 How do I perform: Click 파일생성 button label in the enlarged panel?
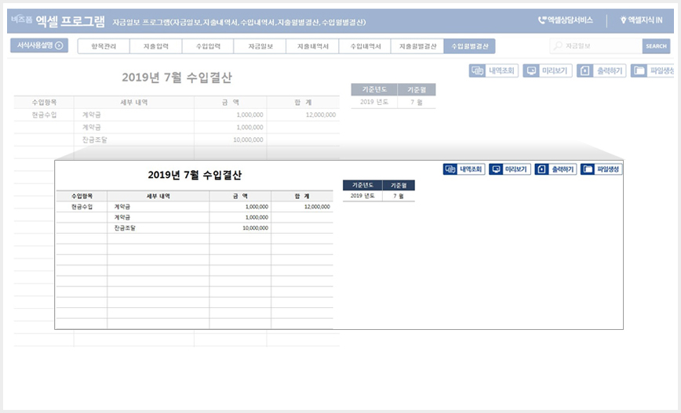tap(608, 169)
